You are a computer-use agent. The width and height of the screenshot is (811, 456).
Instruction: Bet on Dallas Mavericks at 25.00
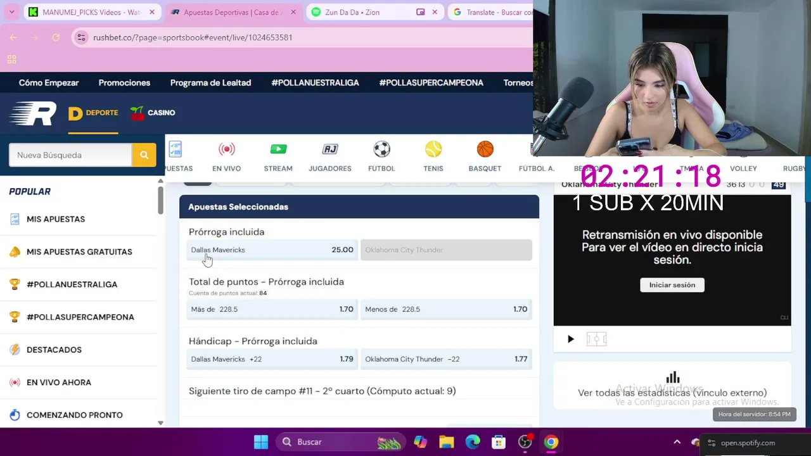pyautogui.click(x=272, y=250)
